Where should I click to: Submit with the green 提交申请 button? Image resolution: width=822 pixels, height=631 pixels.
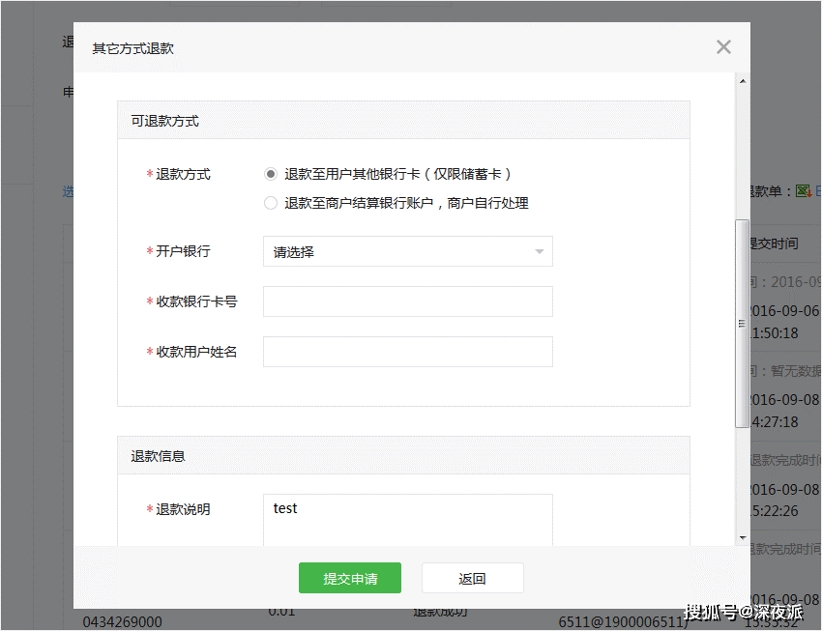350,578
